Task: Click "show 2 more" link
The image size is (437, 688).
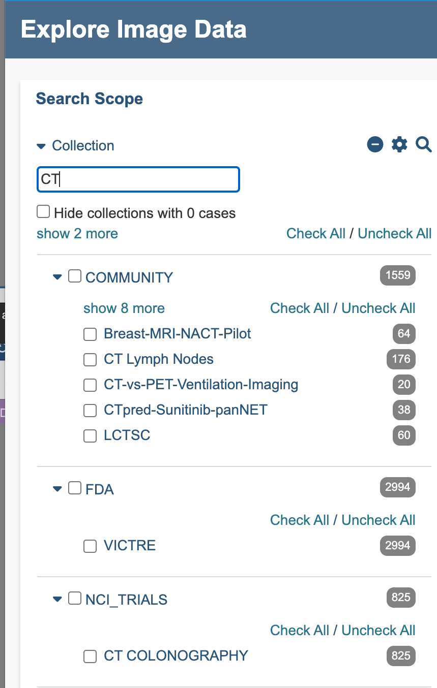Action: click(x=77, y=233)
